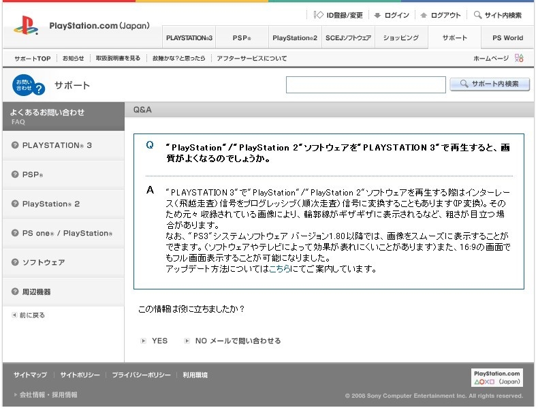Image resolution: width=538 pixels, height=410 pixels.
Task: Click the お問い合わせ support bubble icon
Action: [x=29, y=85]
